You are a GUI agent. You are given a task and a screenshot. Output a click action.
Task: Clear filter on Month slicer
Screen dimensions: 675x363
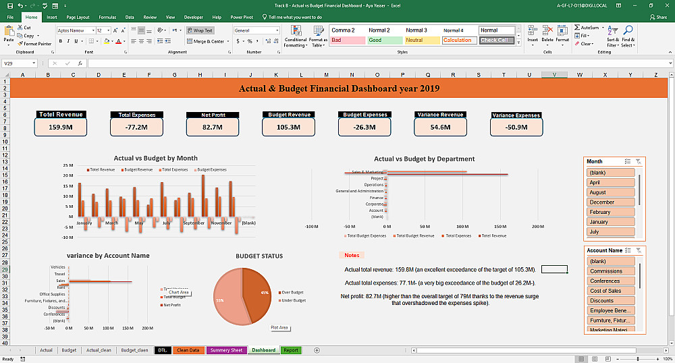[639, 162]
